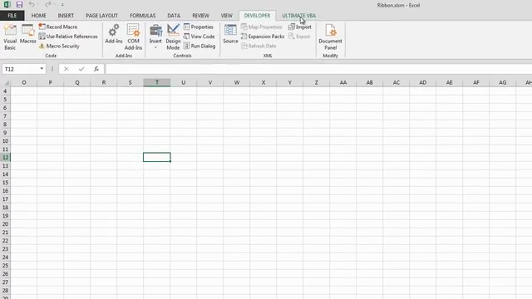The image size is (532, 299).
Task: Click the XML Import button
Action: (299, 27)
